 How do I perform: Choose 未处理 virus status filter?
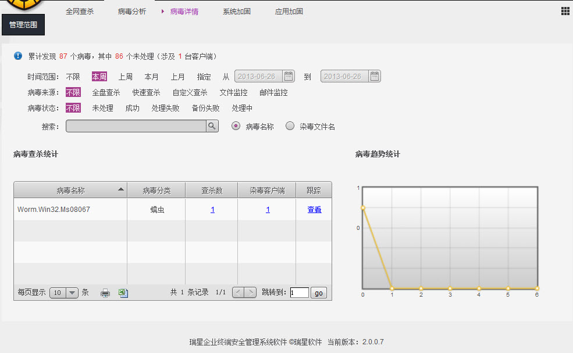(102, 108)
